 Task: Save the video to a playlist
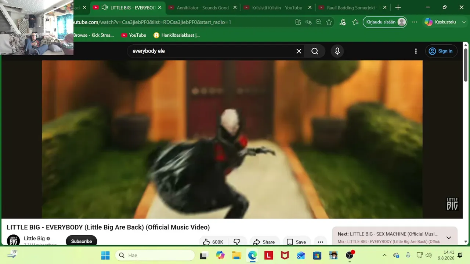click(296, 242)
